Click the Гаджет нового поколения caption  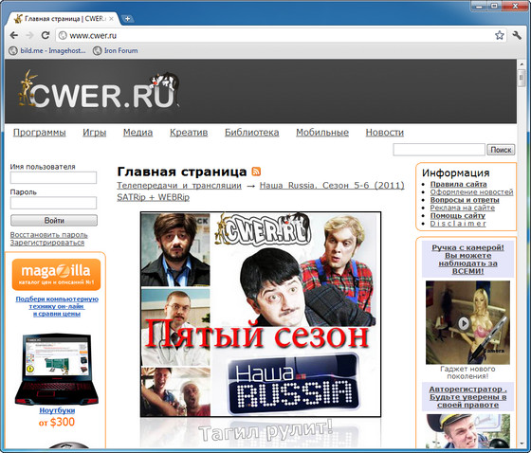pos(467,372)
